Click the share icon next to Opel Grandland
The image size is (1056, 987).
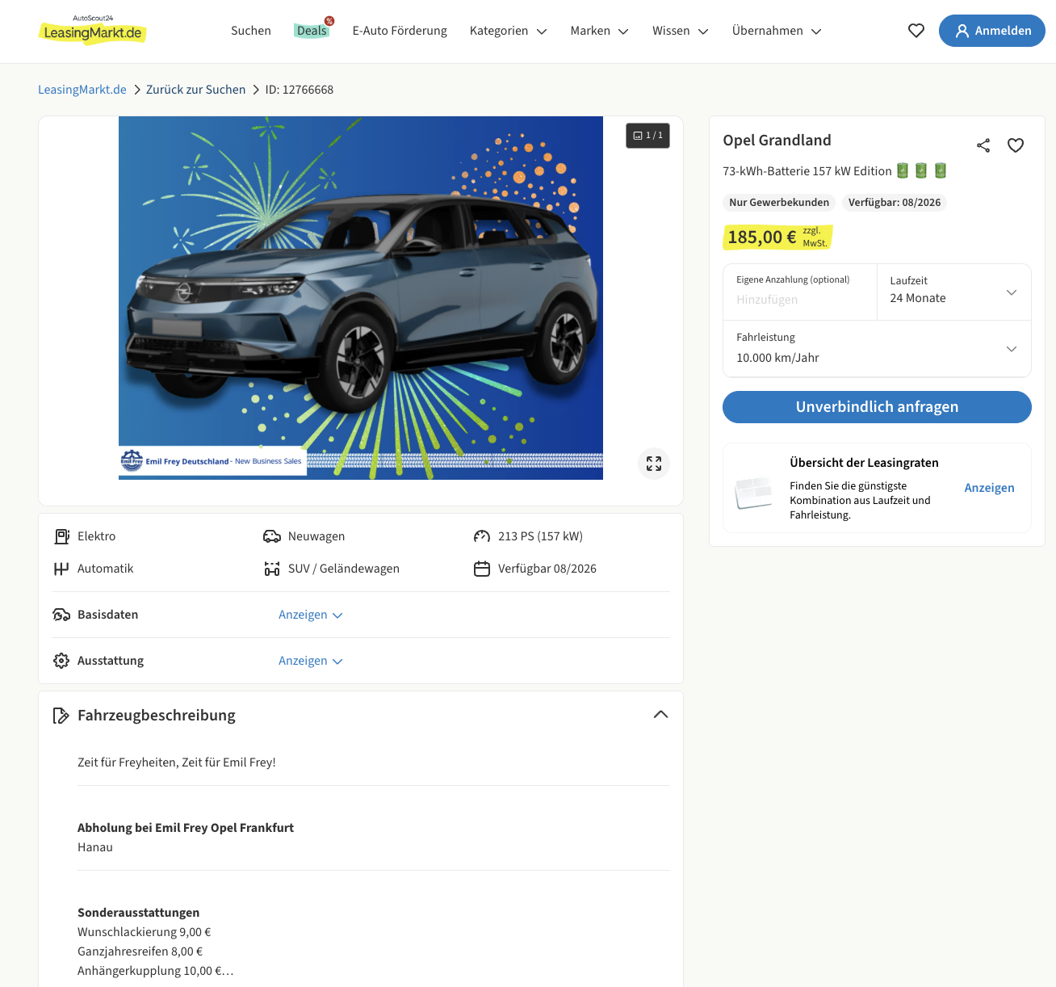tap(983, 145)
